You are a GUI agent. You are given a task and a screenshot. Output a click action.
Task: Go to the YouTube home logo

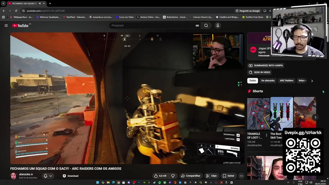[x=21, y=25]
